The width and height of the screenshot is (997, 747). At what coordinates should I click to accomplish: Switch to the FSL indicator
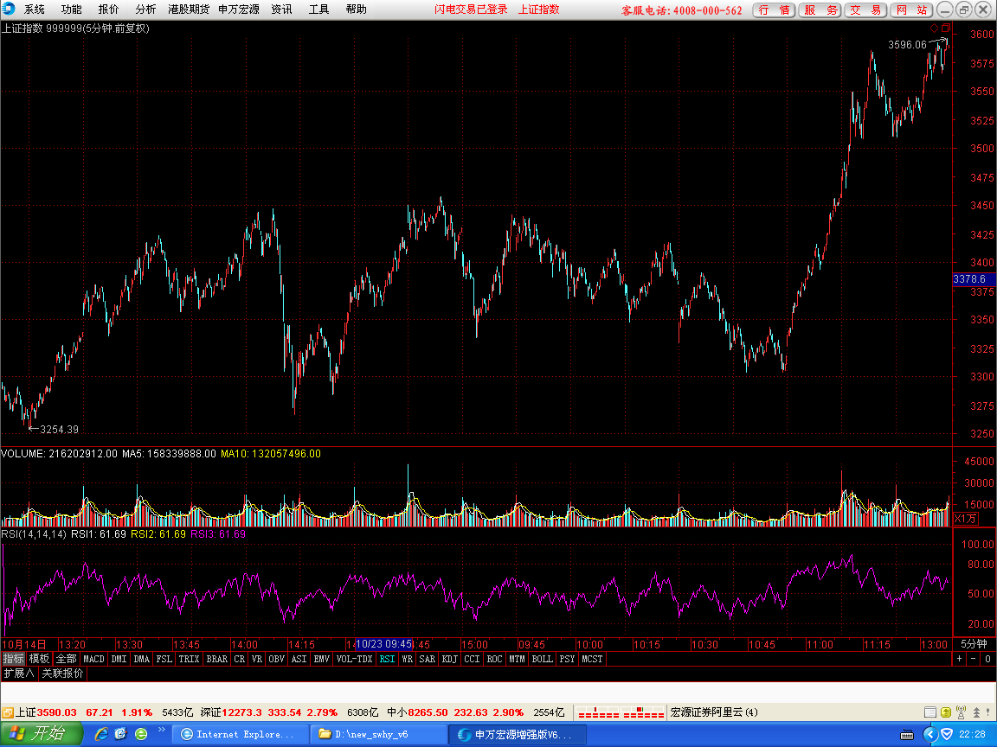(x=164, y=659)
